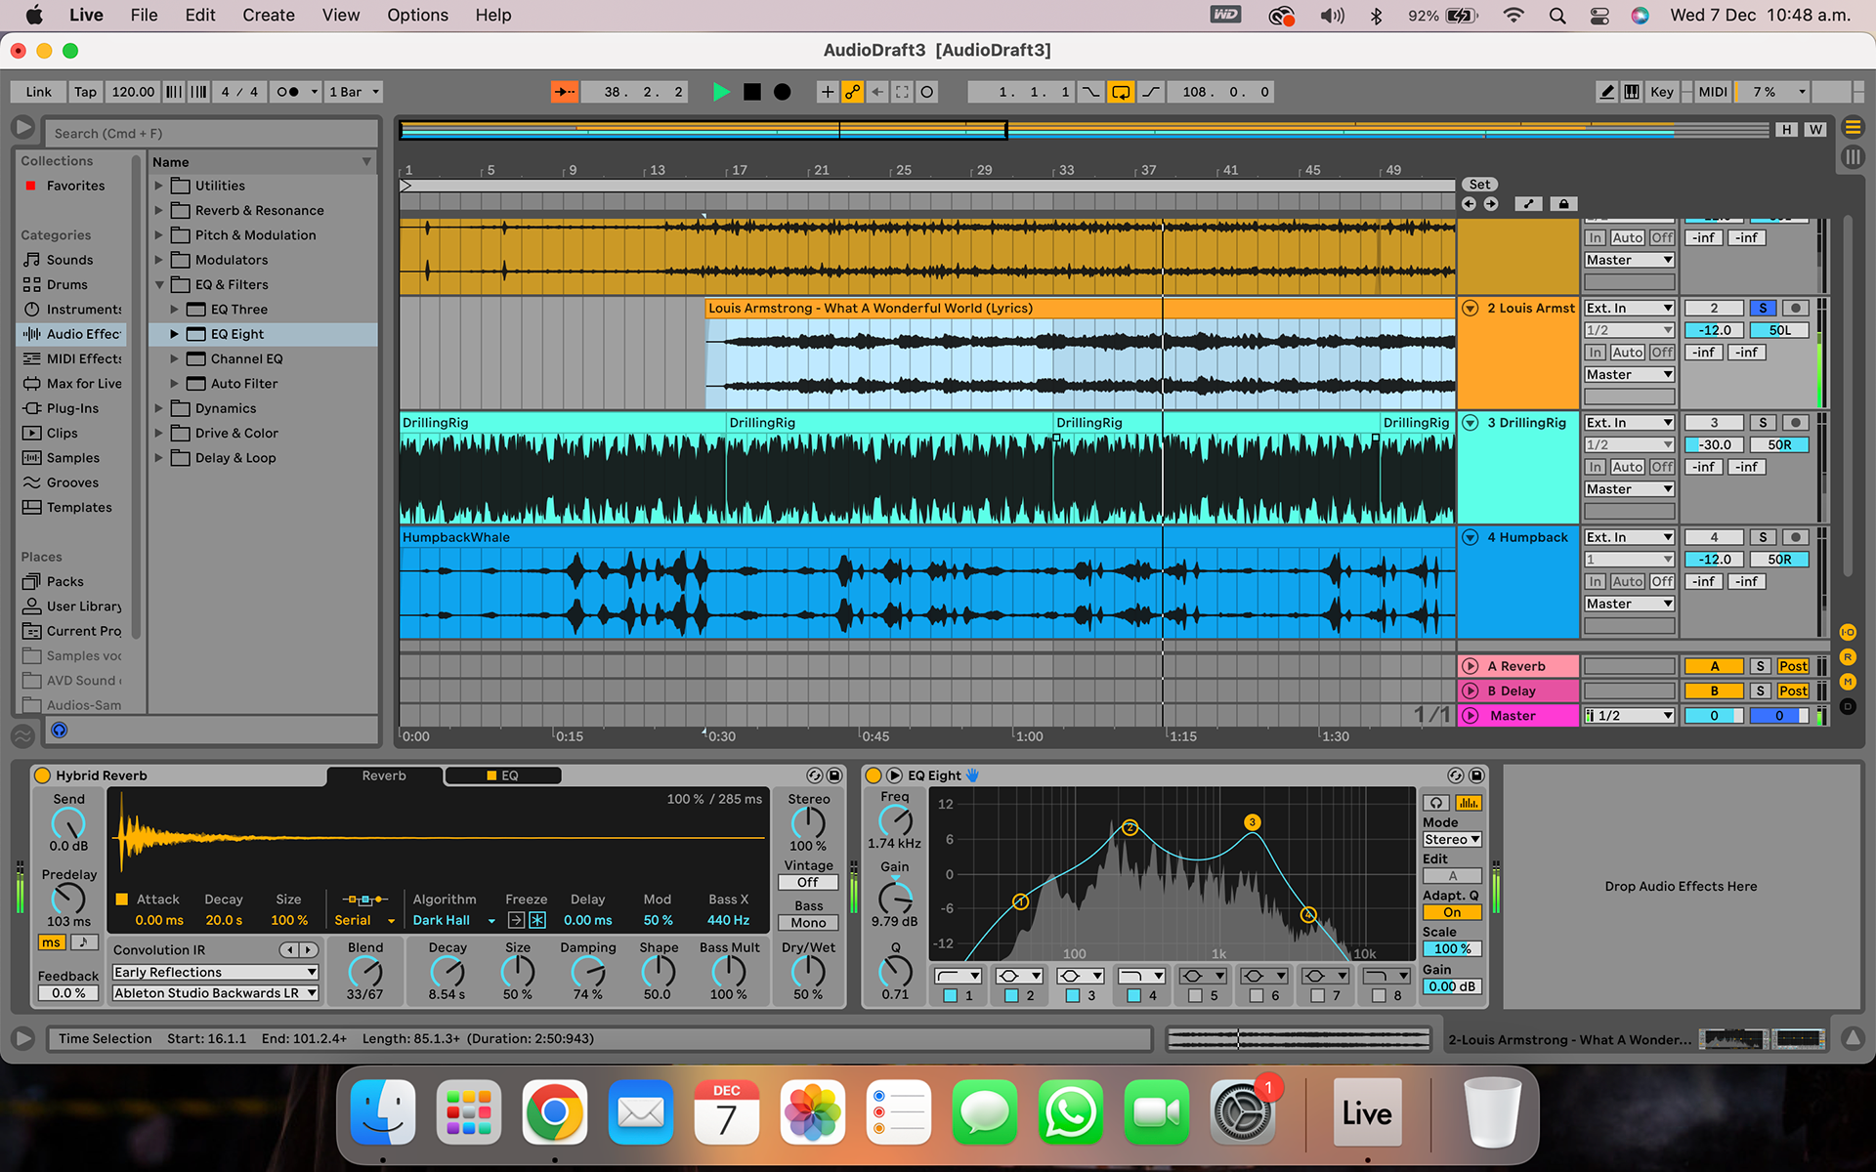The width and height of the screenshot is (1876, 1172).
Task: Stop playback with the square Stop button
Action: [751, 92]
